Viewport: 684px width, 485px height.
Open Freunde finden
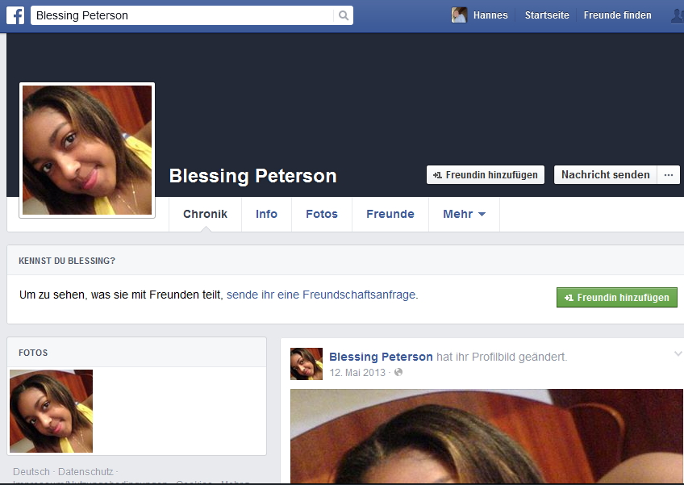click(617, 15)
